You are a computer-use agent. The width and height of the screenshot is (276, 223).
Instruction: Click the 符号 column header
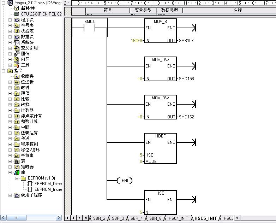pos(108,10)
